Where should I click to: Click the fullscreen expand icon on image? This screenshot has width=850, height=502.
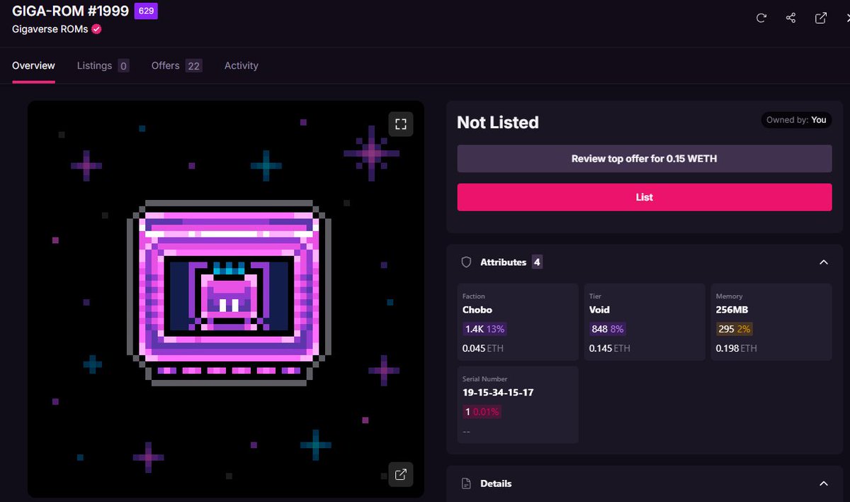[401, 124]
